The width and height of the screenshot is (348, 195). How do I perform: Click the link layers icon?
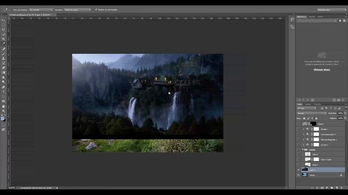(x=312, y=188)
